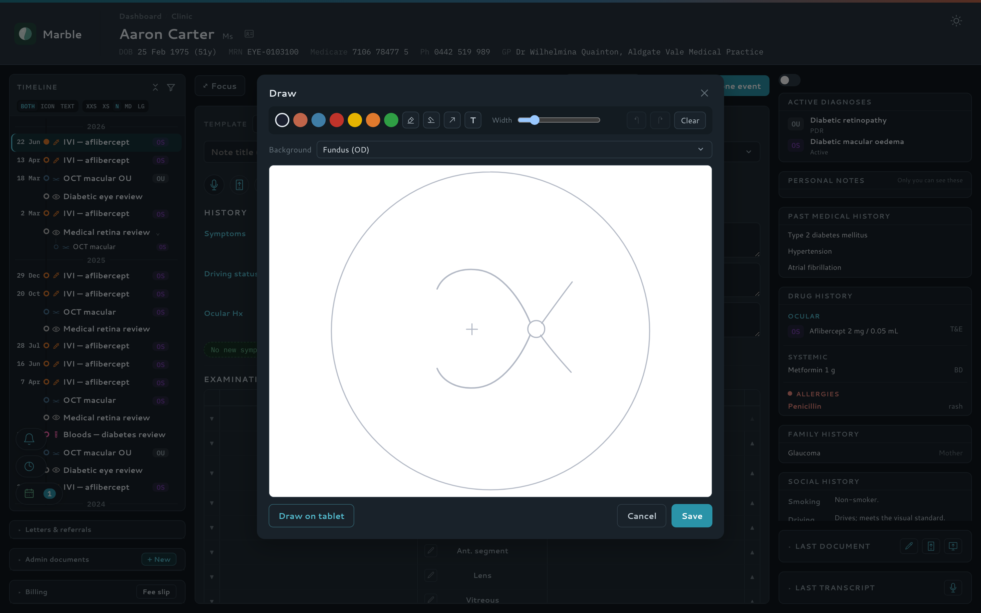This screenshot has height=613, width=981.
Task: Close the Draw dialog with the X
Action: [705, 93]
